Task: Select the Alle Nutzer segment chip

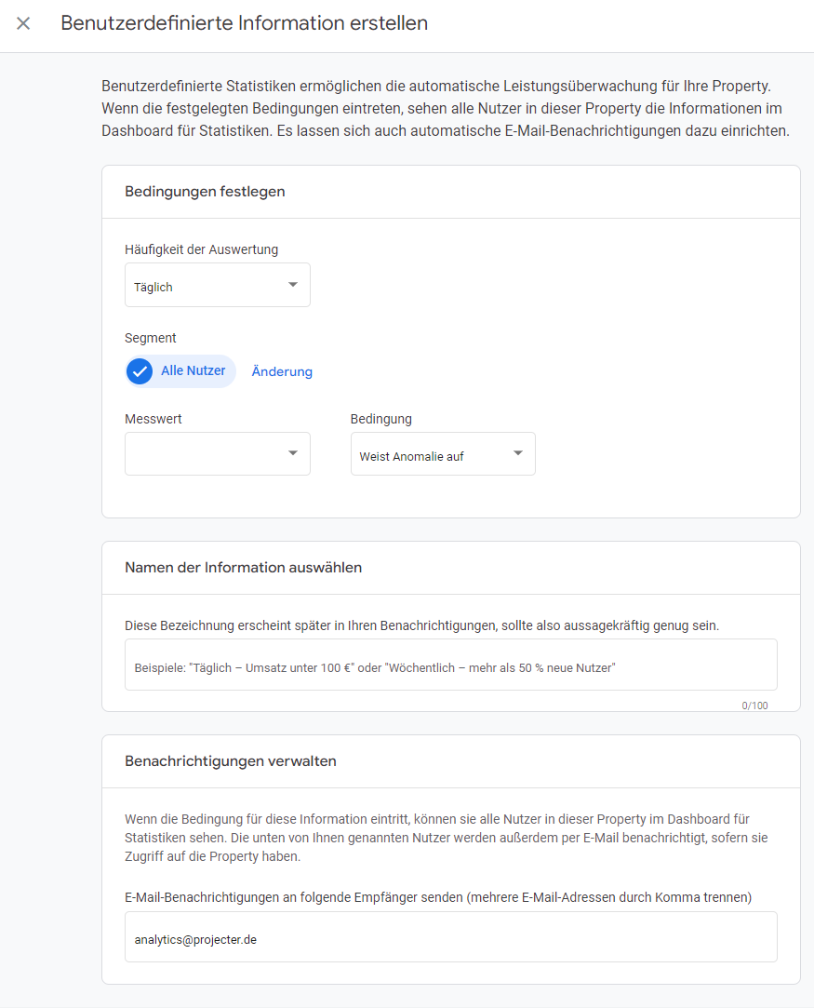Action: coord(180,371)
